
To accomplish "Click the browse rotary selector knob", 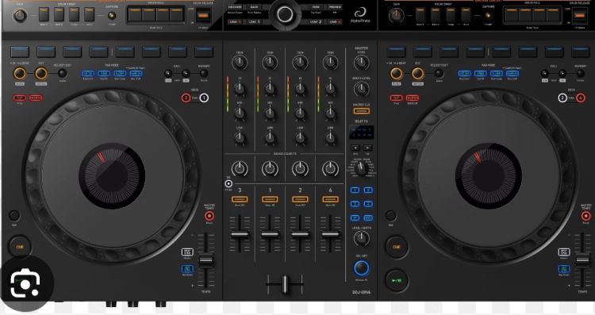I will click(285, 14).
